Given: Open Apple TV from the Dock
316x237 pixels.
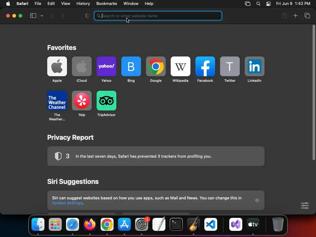Looking at the screenshot, I should click(253, 224).
